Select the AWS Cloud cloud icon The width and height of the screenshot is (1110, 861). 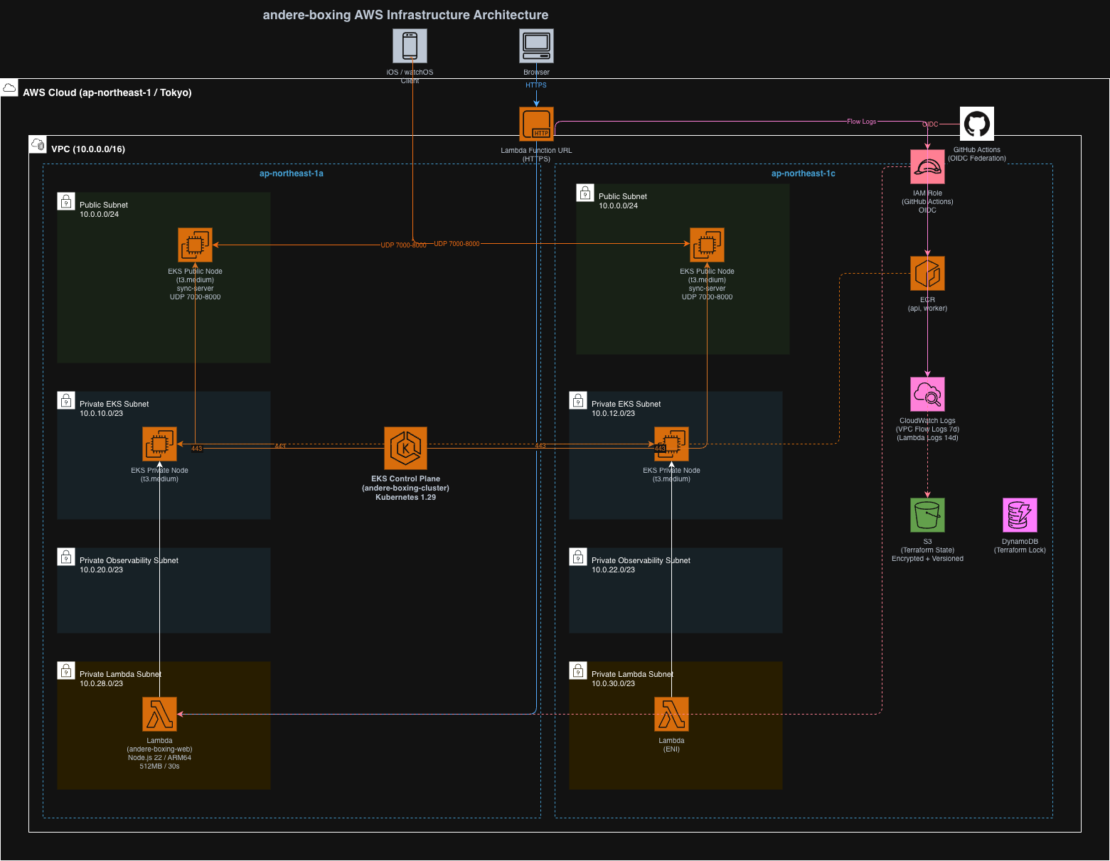pyautogui.click(x=10, y=88)
